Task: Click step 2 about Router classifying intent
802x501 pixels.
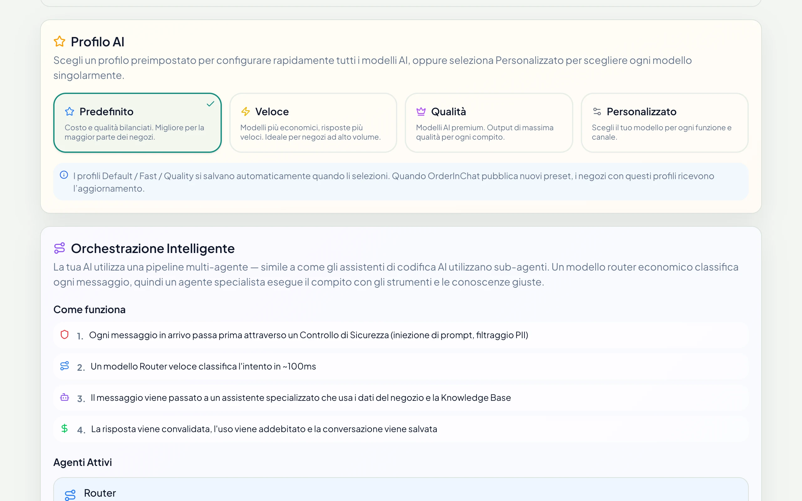Action: pyautogui.click(x=401, y=366)
